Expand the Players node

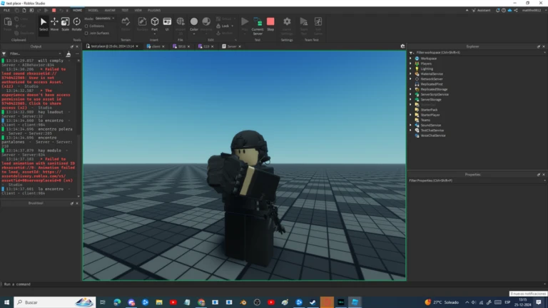coord(411,63)
